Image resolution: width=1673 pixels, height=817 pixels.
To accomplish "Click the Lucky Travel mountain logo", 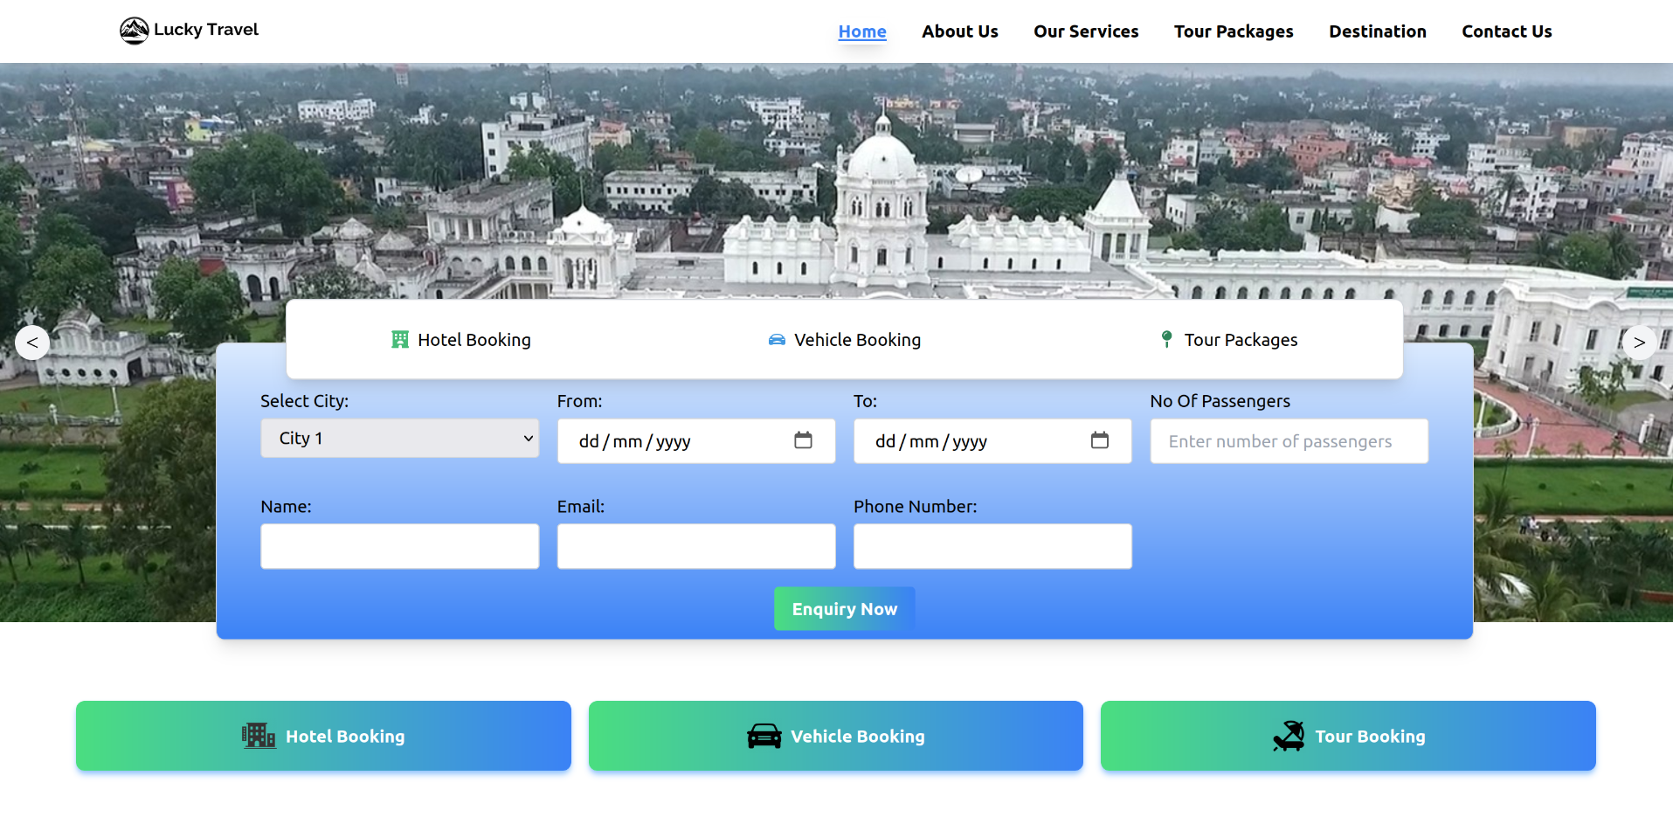I will click(x=134, y=31).
